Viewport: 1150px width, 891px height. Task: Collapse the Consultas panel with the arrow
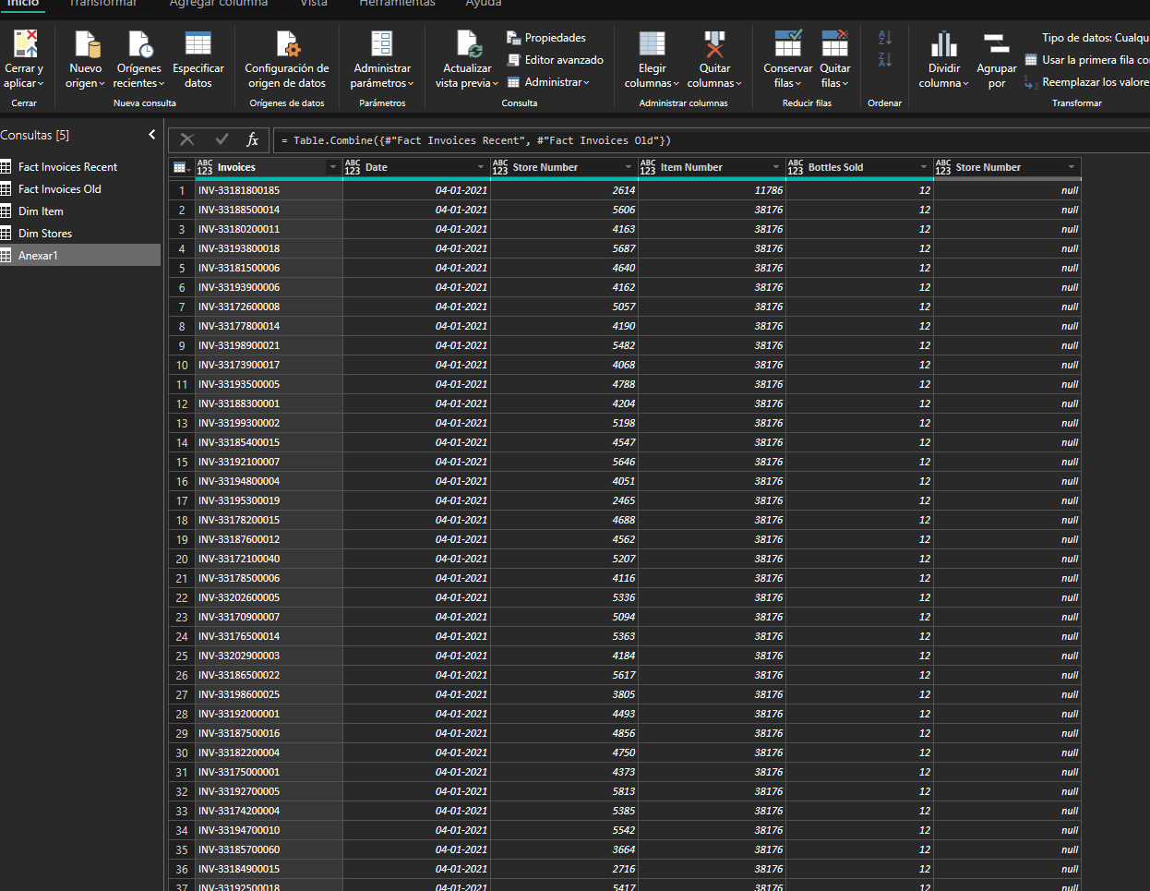[x=152, y=135]
